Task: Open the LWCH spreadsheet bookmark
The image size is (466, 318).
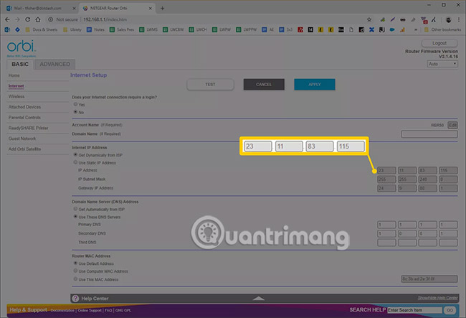Action: [x=198, y=29]
